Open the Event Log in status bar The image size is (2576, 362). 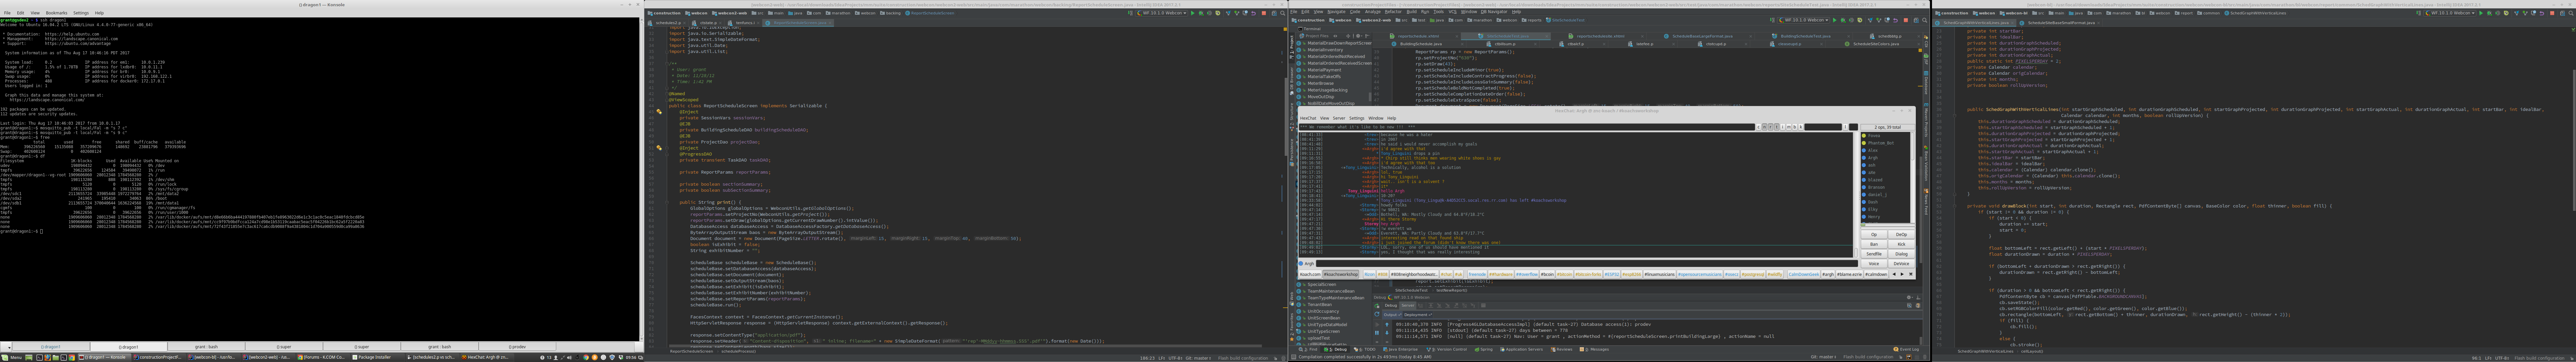1906,349
